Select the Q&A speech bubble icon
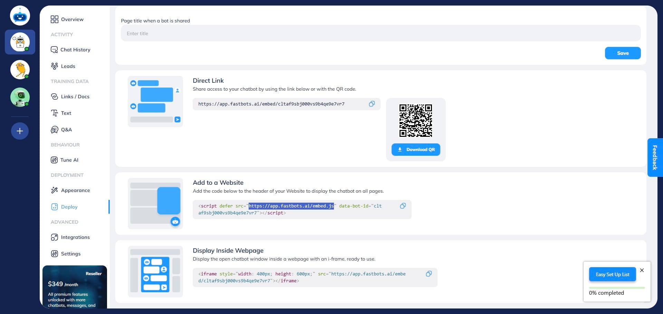This screenshot has height=314, width=663. click(55, 130)
